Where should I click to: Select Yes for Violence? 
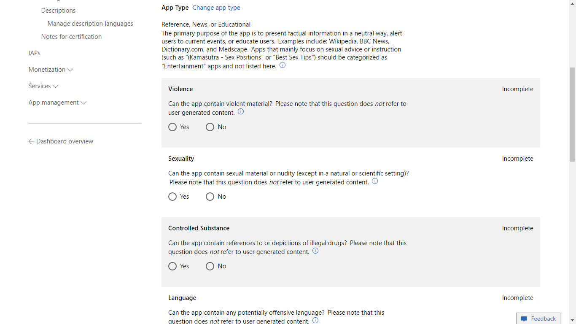[x=172, y=127]
